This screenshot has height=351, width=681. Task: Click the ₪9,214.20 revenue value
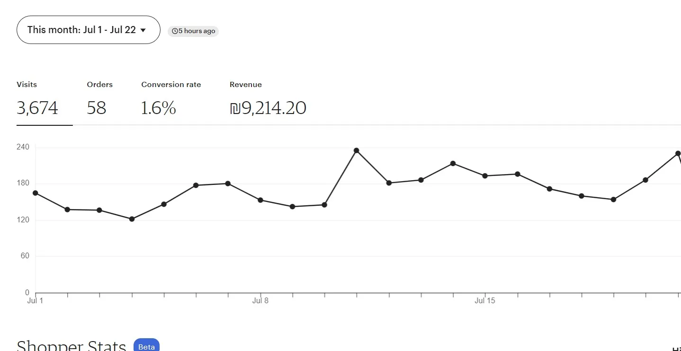point(268,108)
